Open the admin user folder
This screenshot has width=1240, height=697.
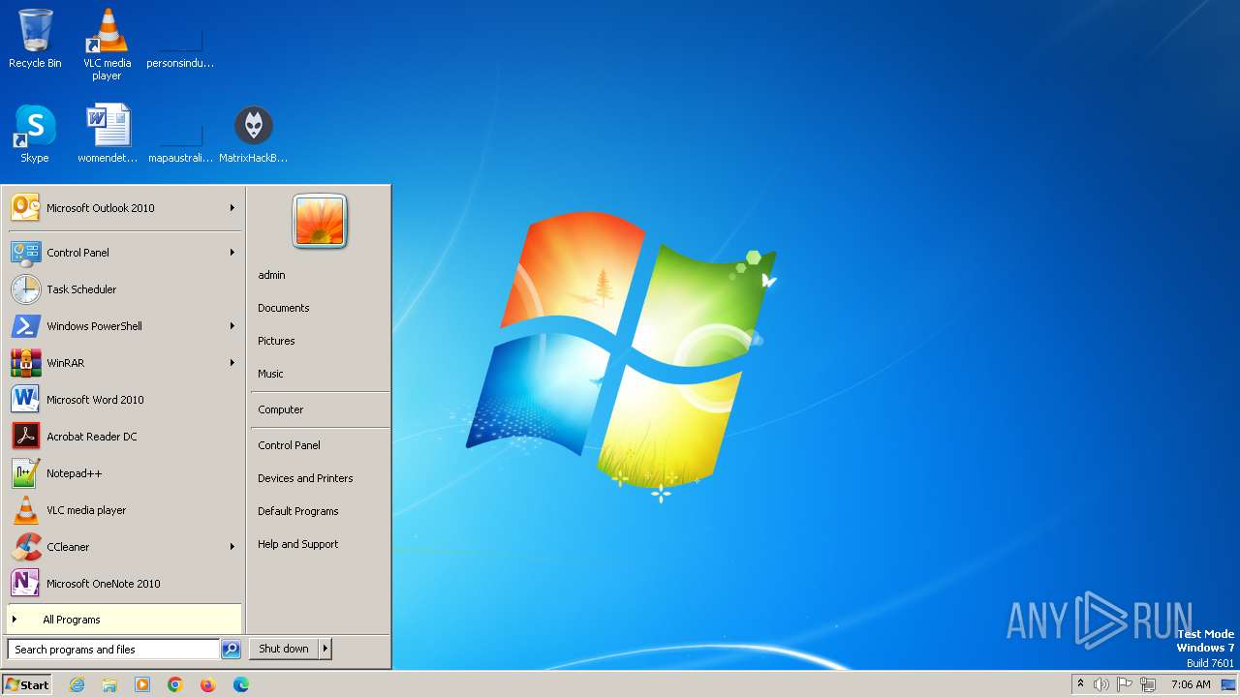pos(320,275)
